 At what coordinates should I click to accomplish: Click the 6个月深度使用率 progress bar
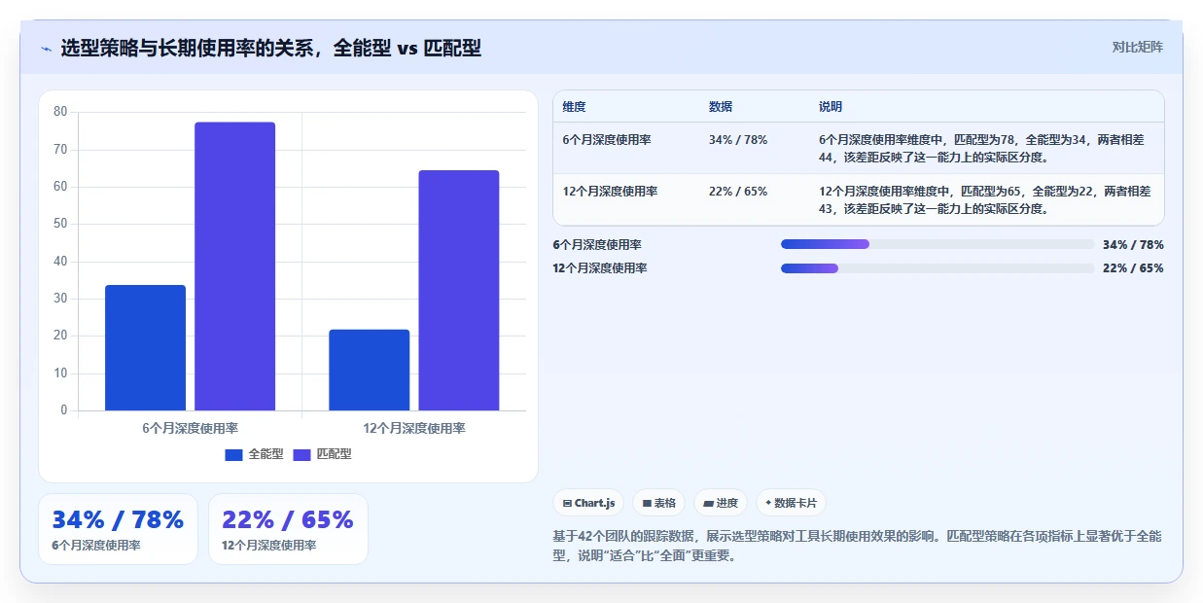(938, 245)
